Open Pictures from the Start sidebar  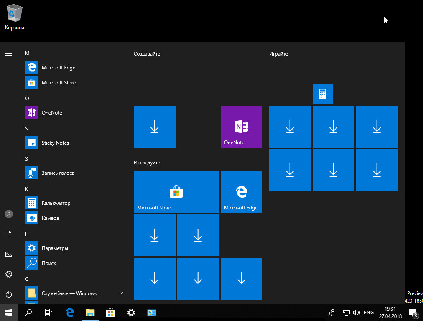(x=9, y=254)
